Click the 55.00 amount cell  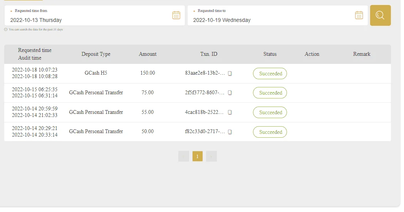pos(148,112)
